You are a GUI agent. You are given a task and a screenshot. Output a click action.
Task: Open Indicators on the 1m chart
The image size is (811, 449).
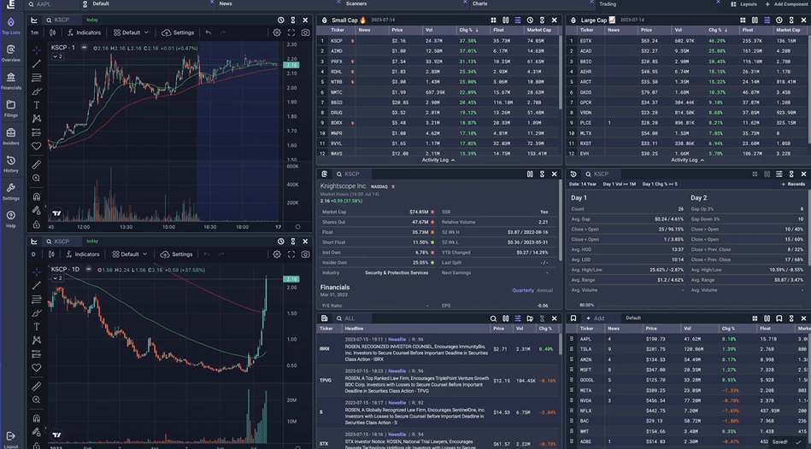tap(84, 32)
